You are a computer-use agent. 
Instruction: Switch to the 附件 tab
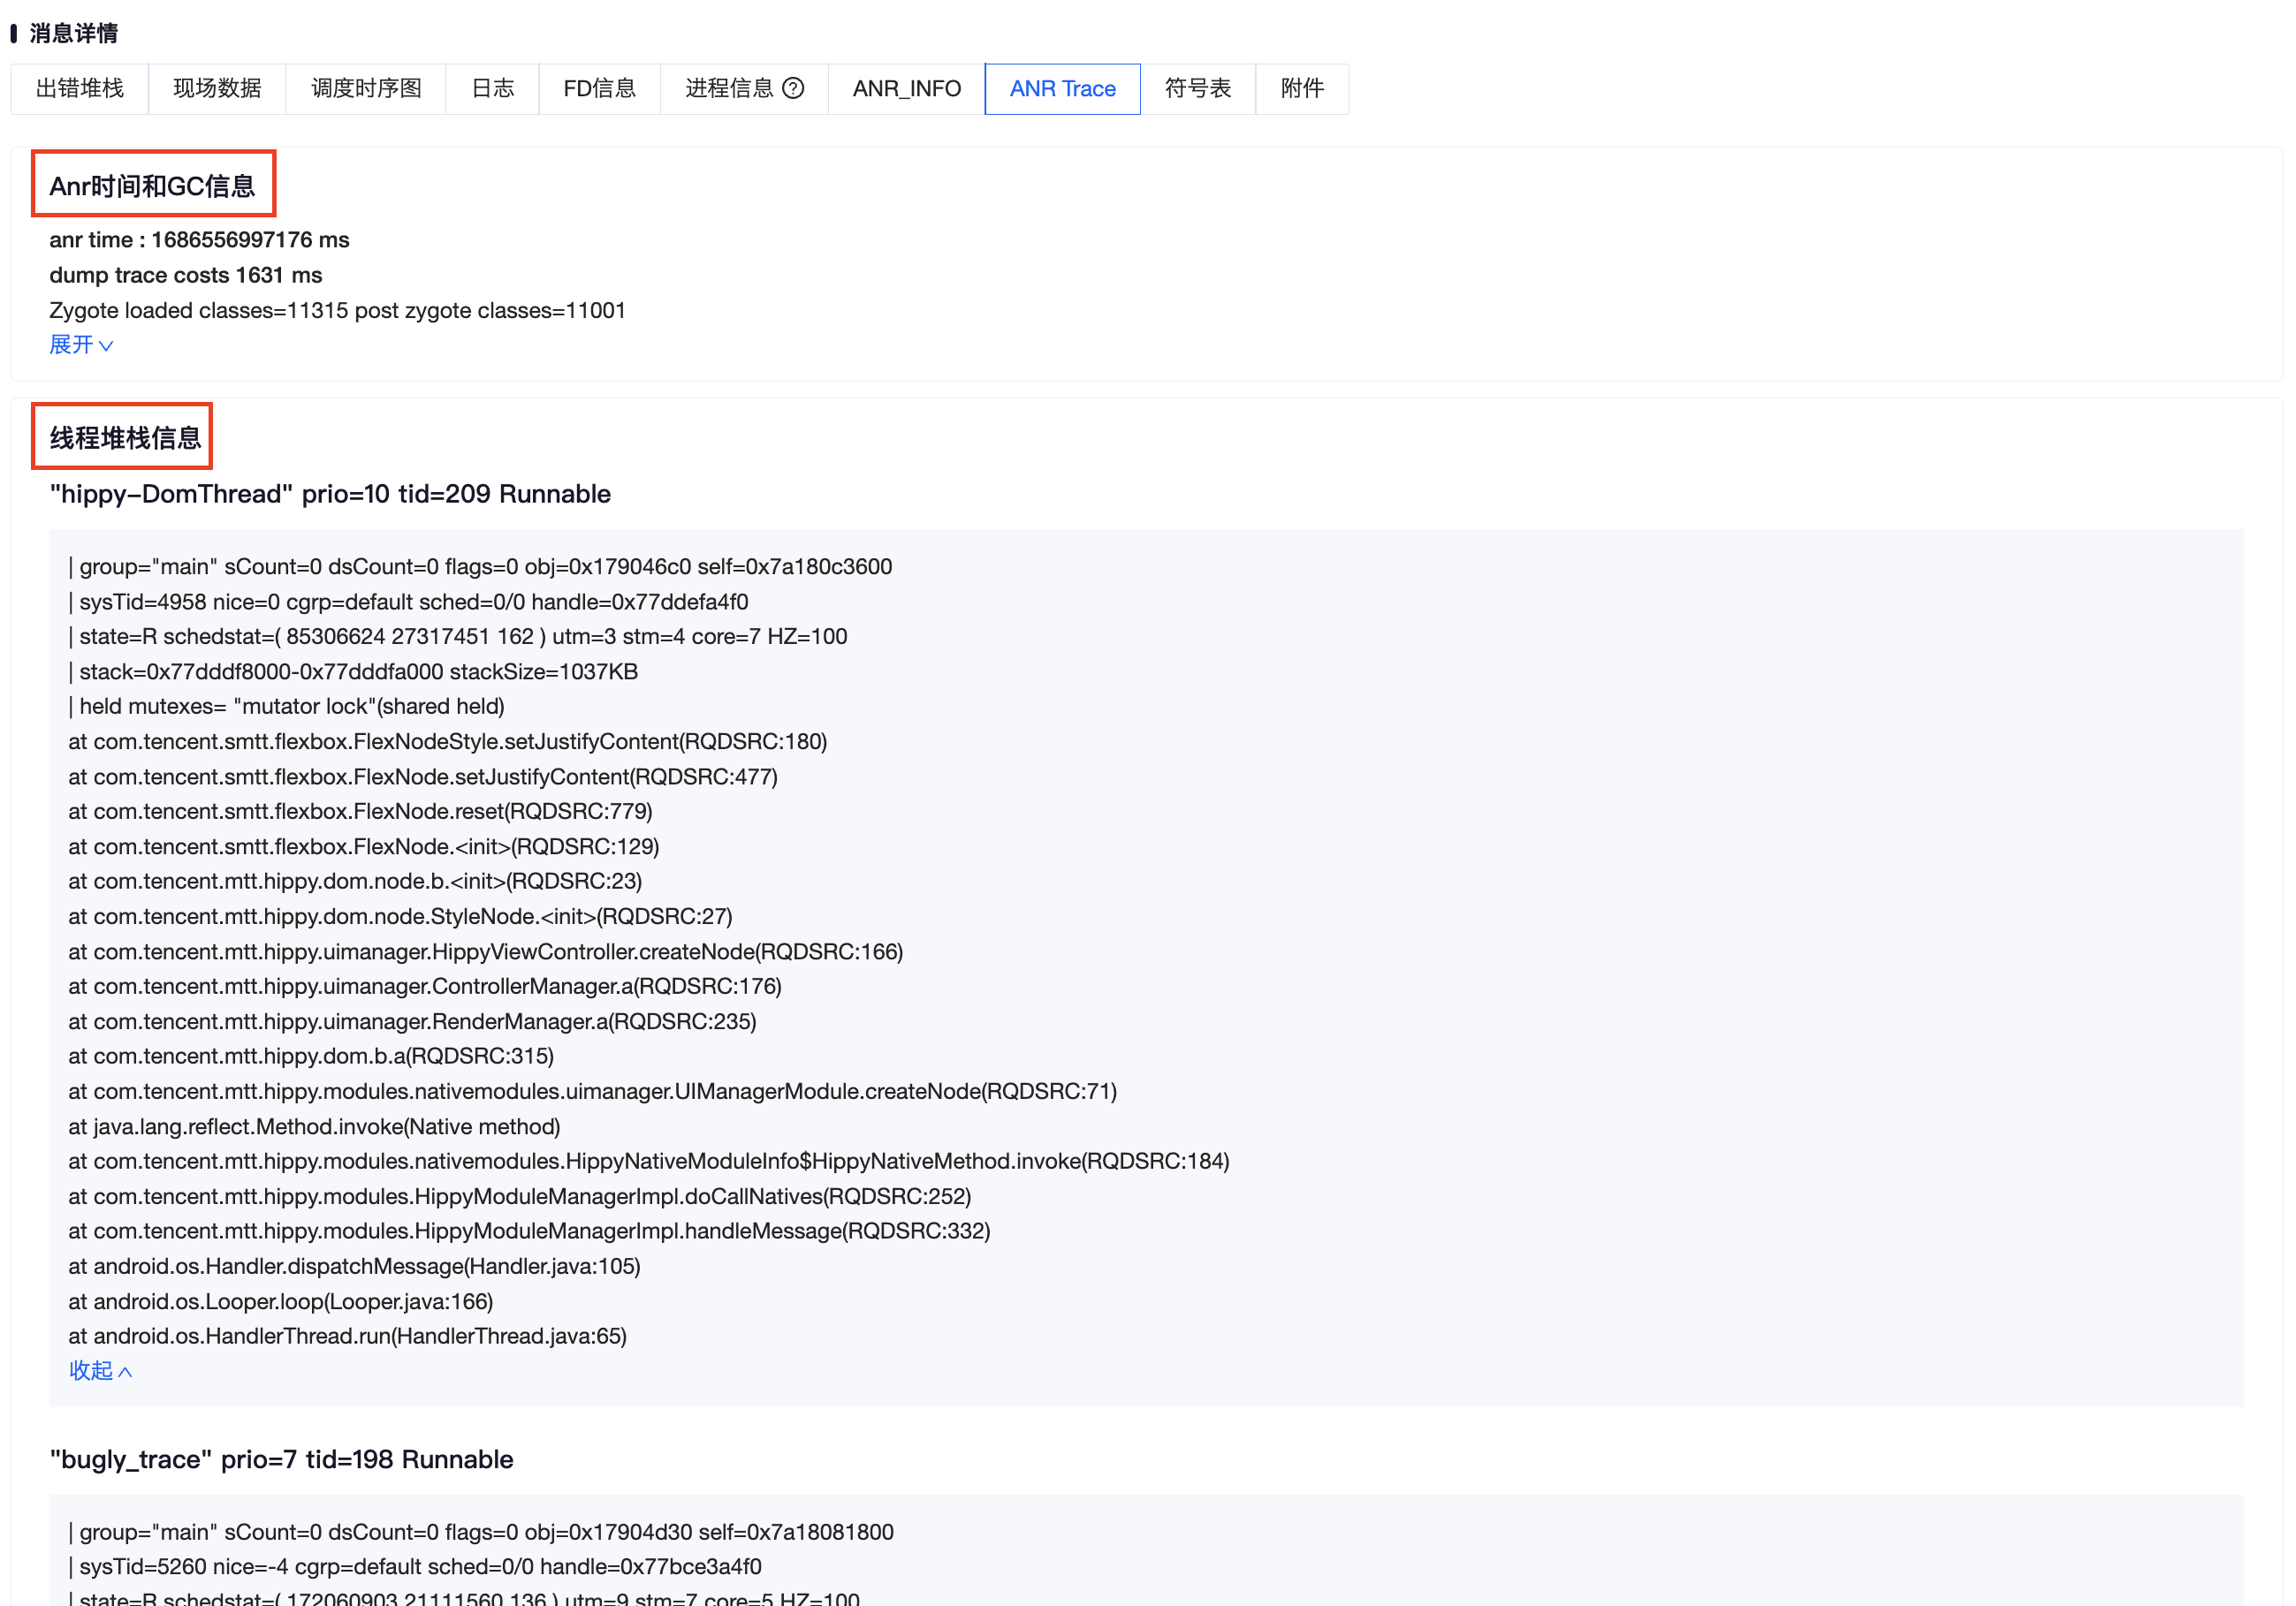point(1301,88)
